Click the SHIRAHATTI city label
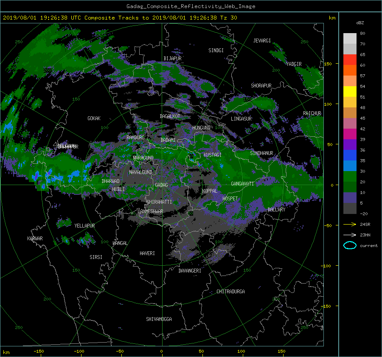382x357 pixels. [x=159, y=202]
